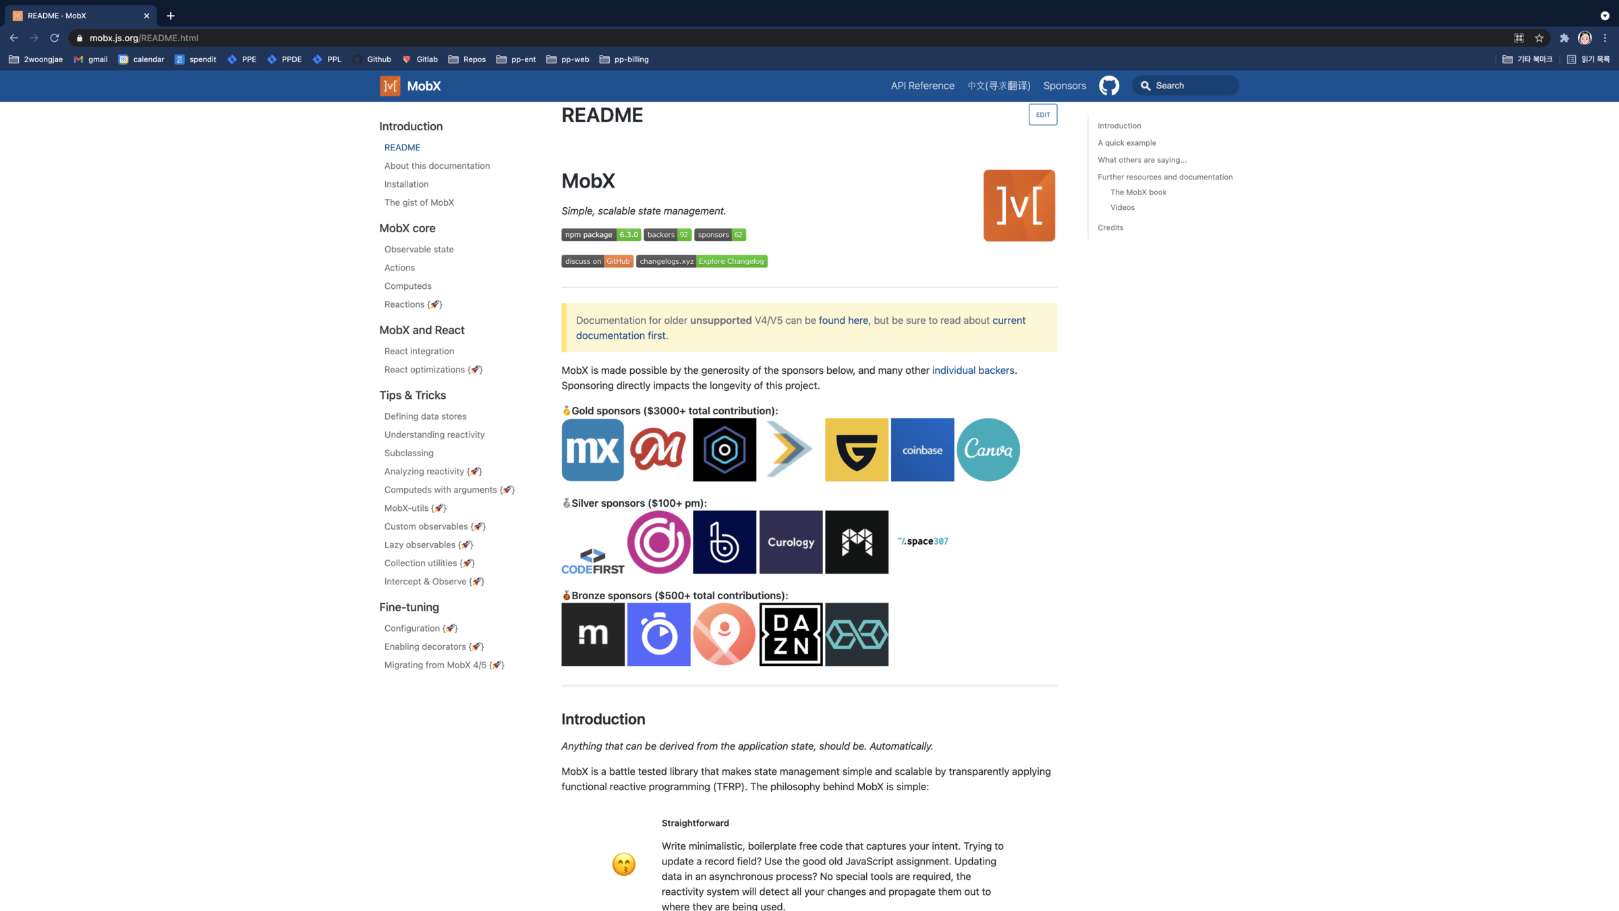Screen dimensions: 1619x911
Task: Open the GitHub icon in navbar
Action: tap(1108, 86)
